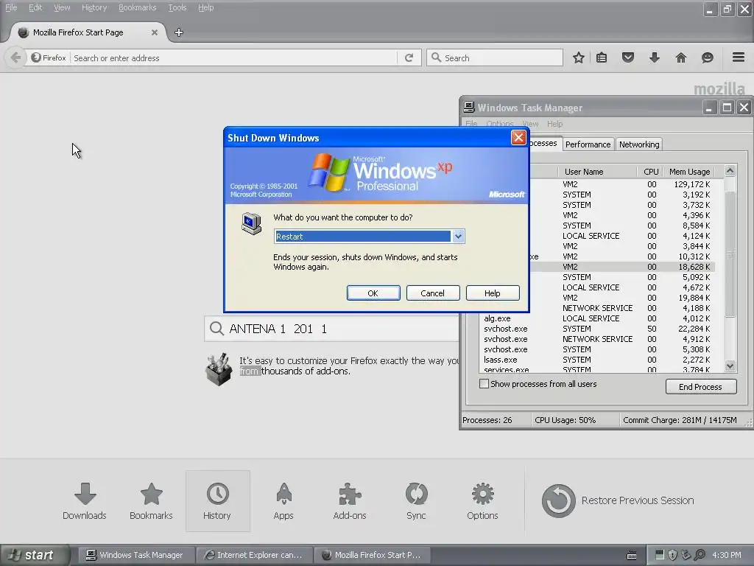754x566 pixels.
Task: Go to home page via house icon
Action: pyautogui.click(x=681, y=57)
